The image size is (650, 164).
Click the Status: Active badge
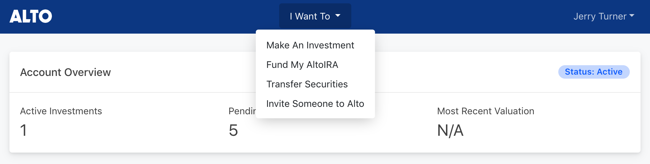594,72
